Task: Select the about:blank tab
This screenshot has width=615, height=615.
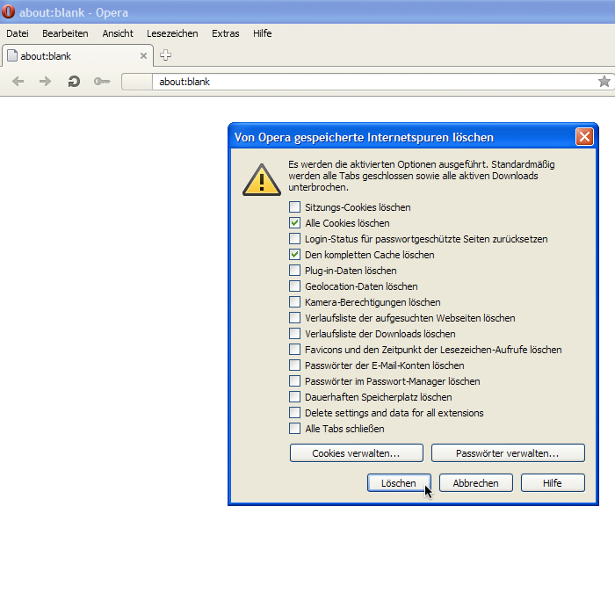Action: point(77,55)
